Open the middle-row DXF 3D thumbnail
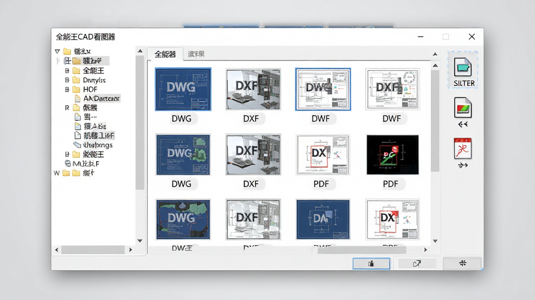The width and height of the screenshot is (535, 300). coord(253,154)
